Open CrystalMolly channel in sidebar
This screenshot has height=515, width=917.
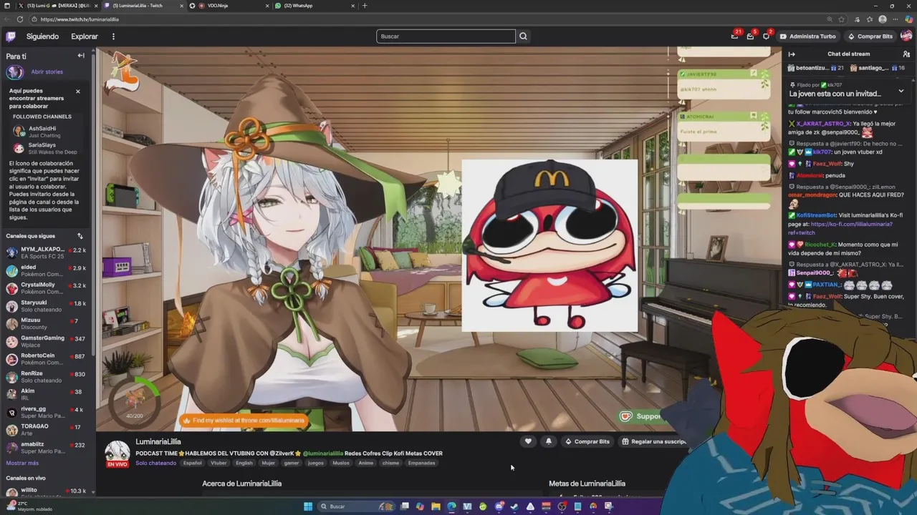47,288
